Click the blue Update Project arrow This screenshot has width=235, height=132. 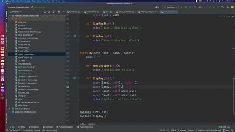pyautogui.click(x=205, y=7)
